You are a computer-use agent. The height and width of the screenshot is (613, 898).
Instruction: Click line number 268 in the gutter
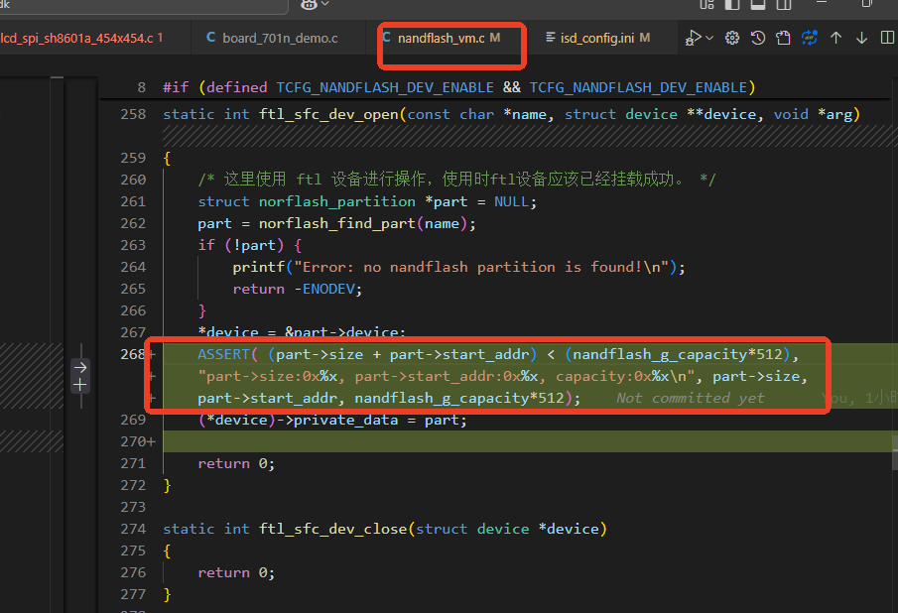[133, 355]
